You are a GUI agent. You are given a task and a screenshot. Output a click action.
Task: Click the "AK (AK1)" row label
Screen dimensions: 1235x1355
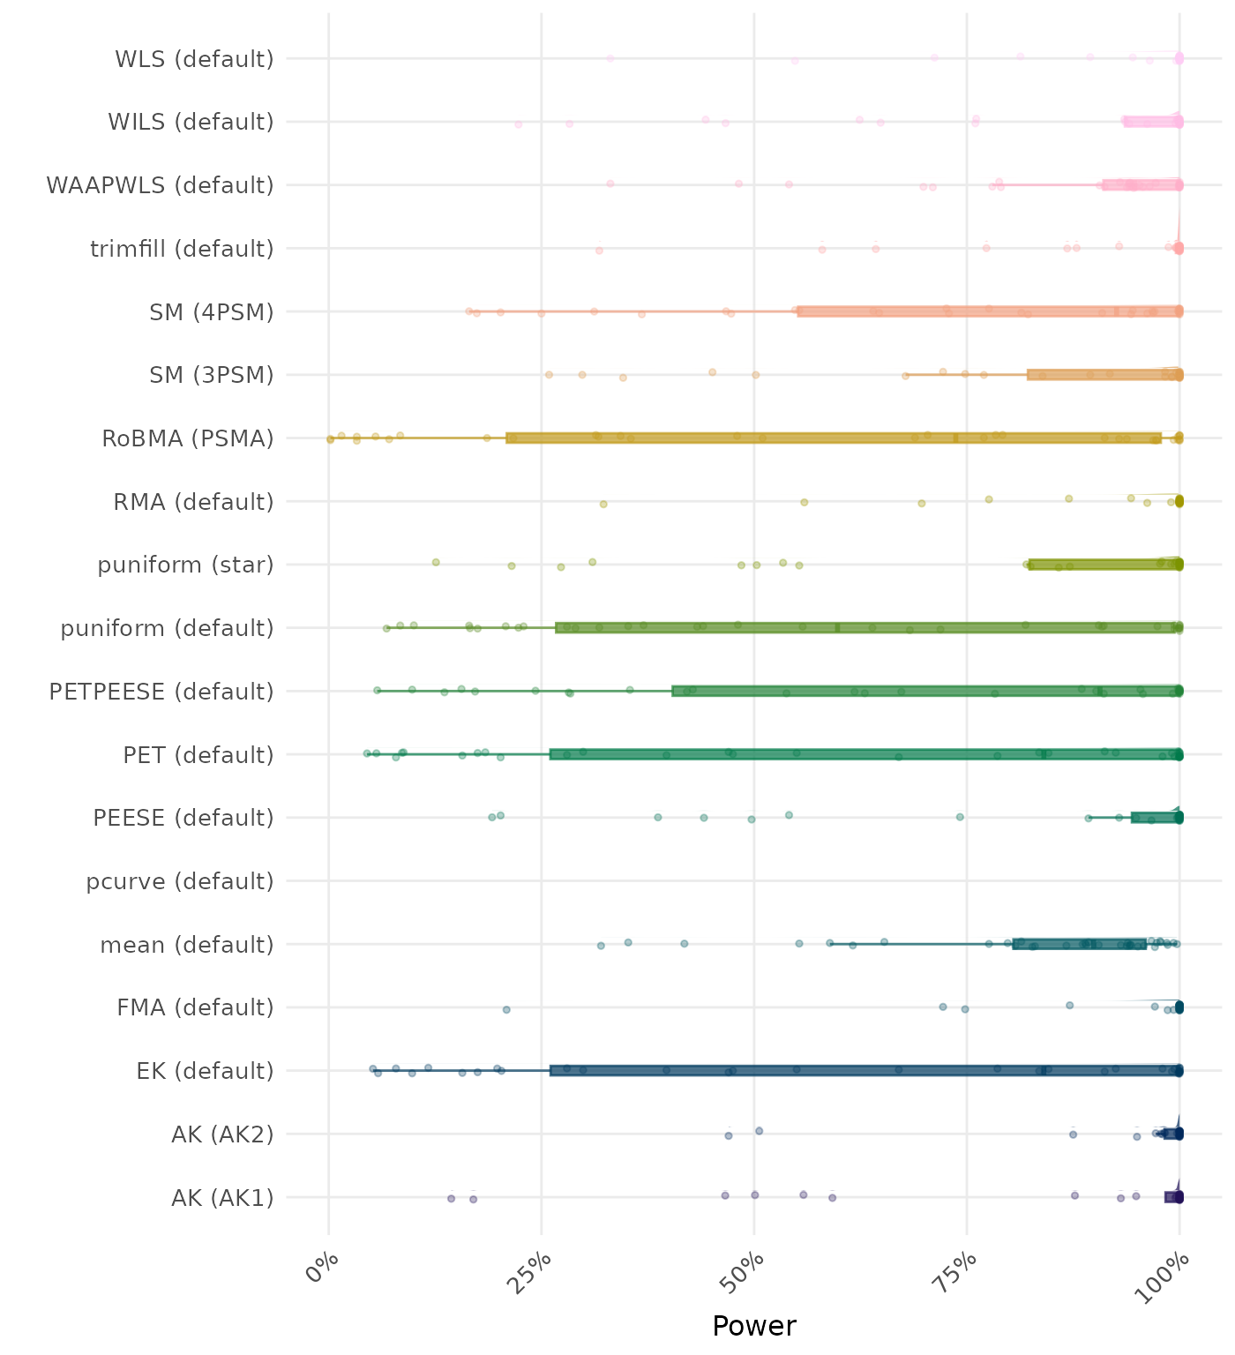point(222,1198)
